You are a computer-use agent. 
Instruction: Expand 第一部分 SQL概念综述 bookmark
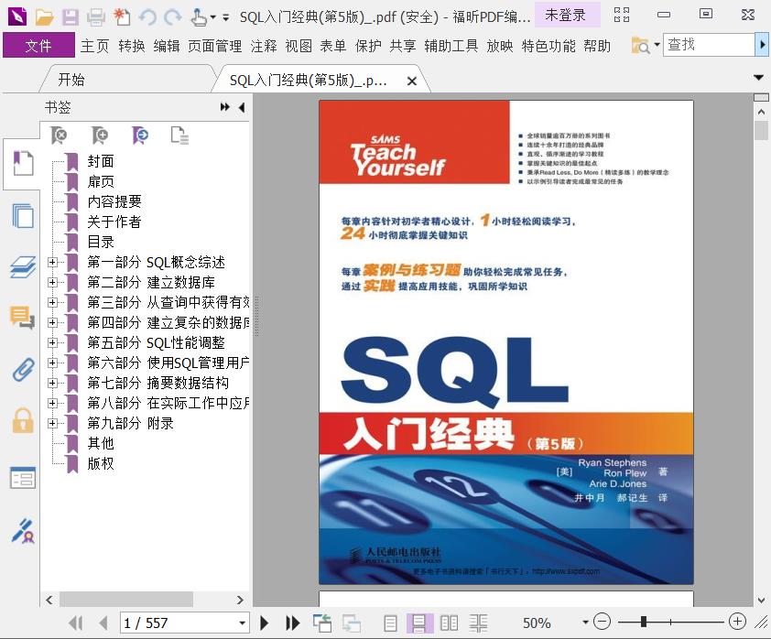tap(52, 263)
